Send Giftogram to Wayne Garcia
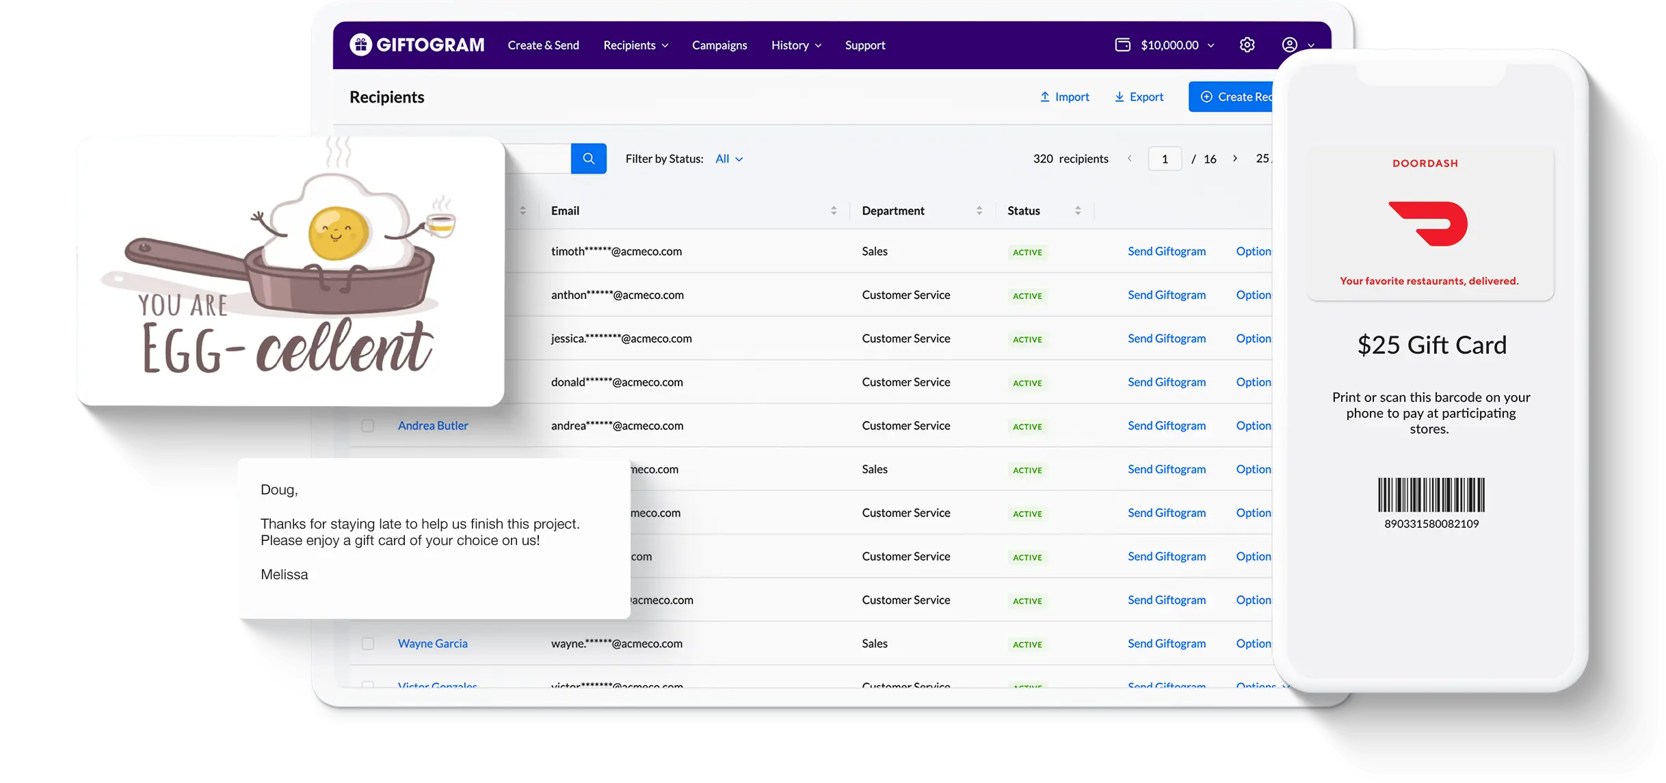The width and height of the screenshot is (1666, 783). tap(1167, 643)
